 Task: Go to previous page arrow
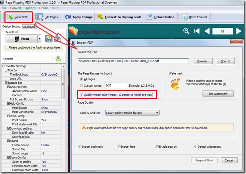(x=207, y=31)
